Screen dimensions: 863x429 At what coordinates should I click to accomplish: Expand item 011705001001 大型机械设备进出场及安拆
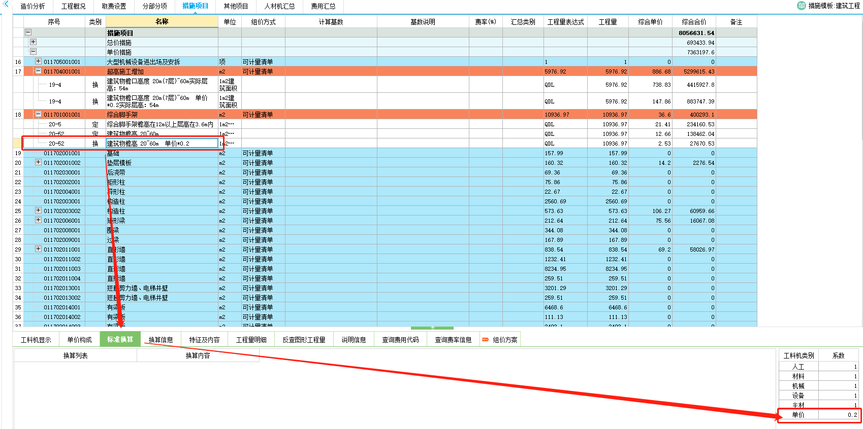(38, 61)
